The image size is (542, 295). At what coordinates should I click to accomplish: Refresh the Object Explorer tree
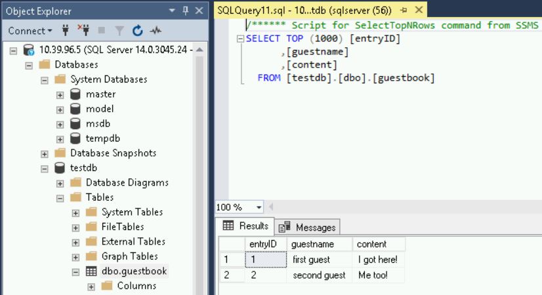click(137, 31)
